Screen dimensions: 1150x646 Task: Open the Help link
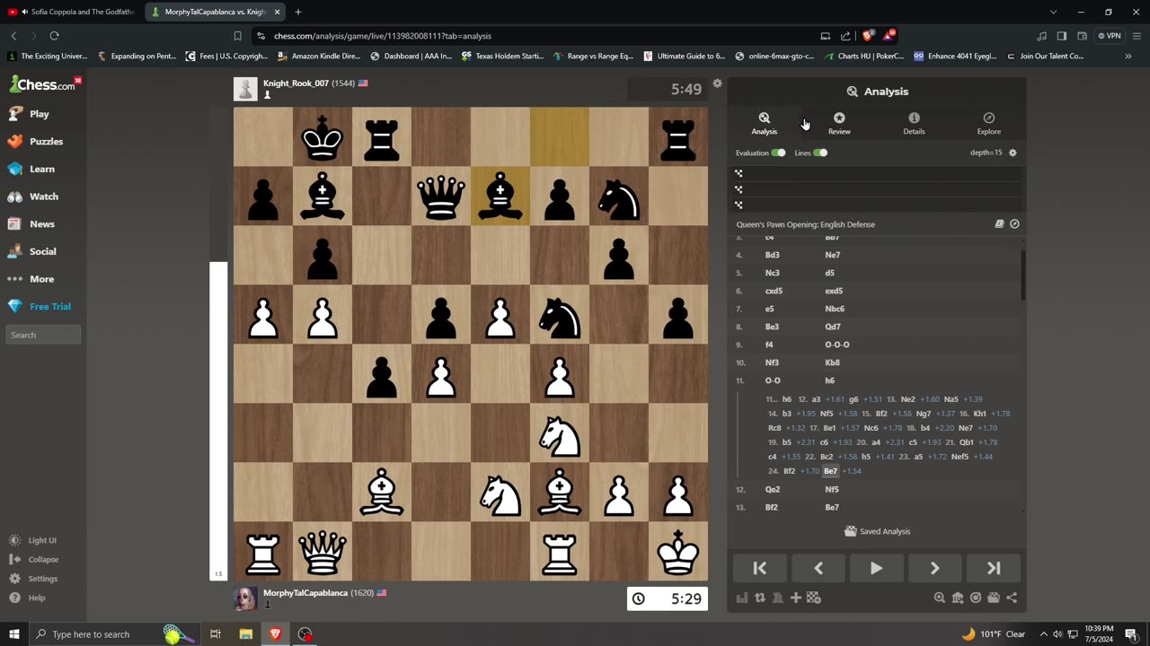(36, 598)
